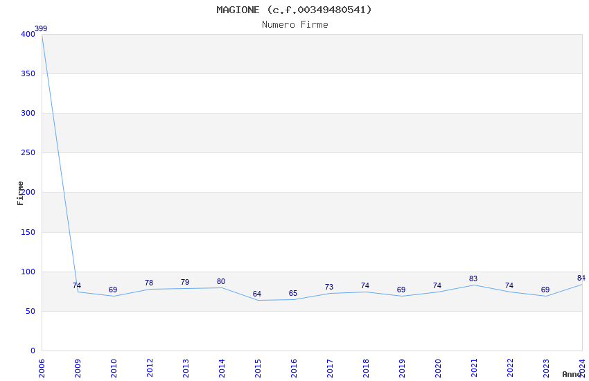Select the 83 data label for 2021
This screenshot has width=589, height=381.
pyautogui.click(x=473, y=278)
